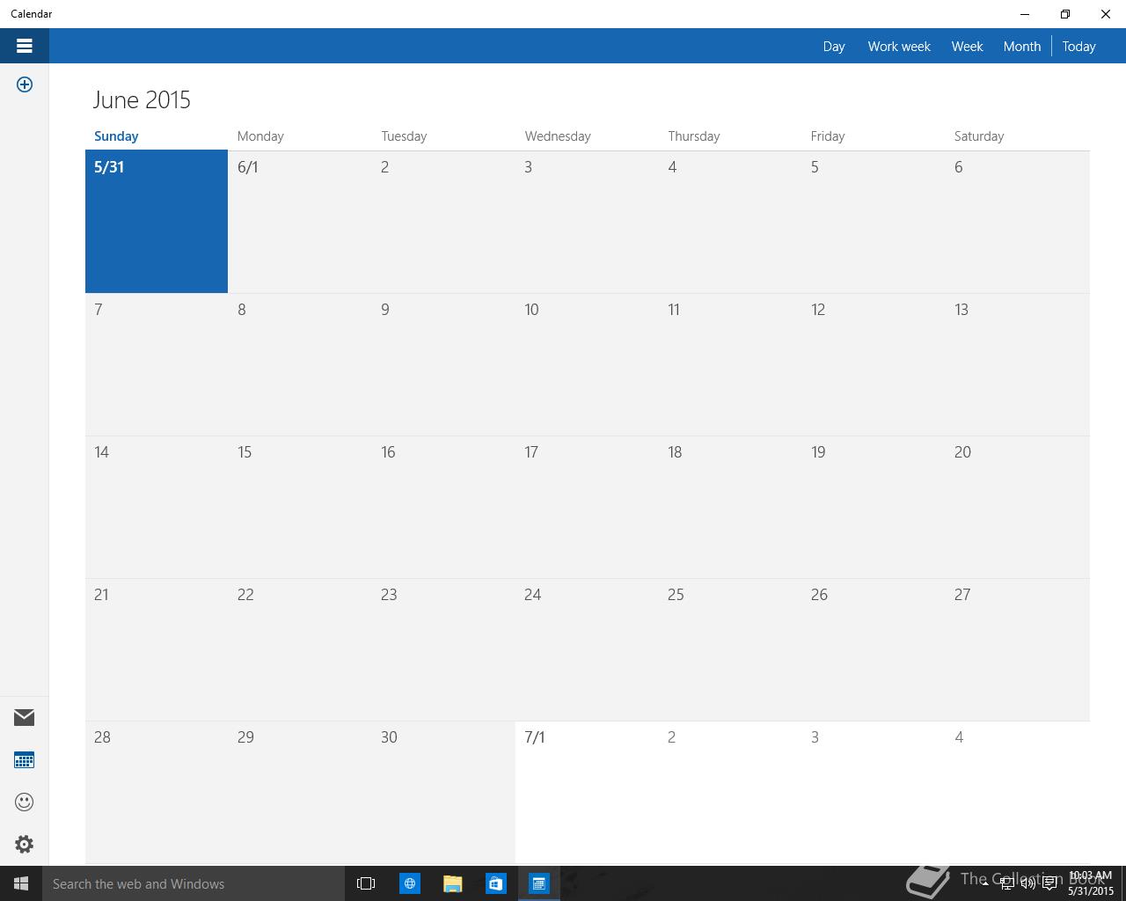Launch the browser globe taskbar icon

coord(410,883)
